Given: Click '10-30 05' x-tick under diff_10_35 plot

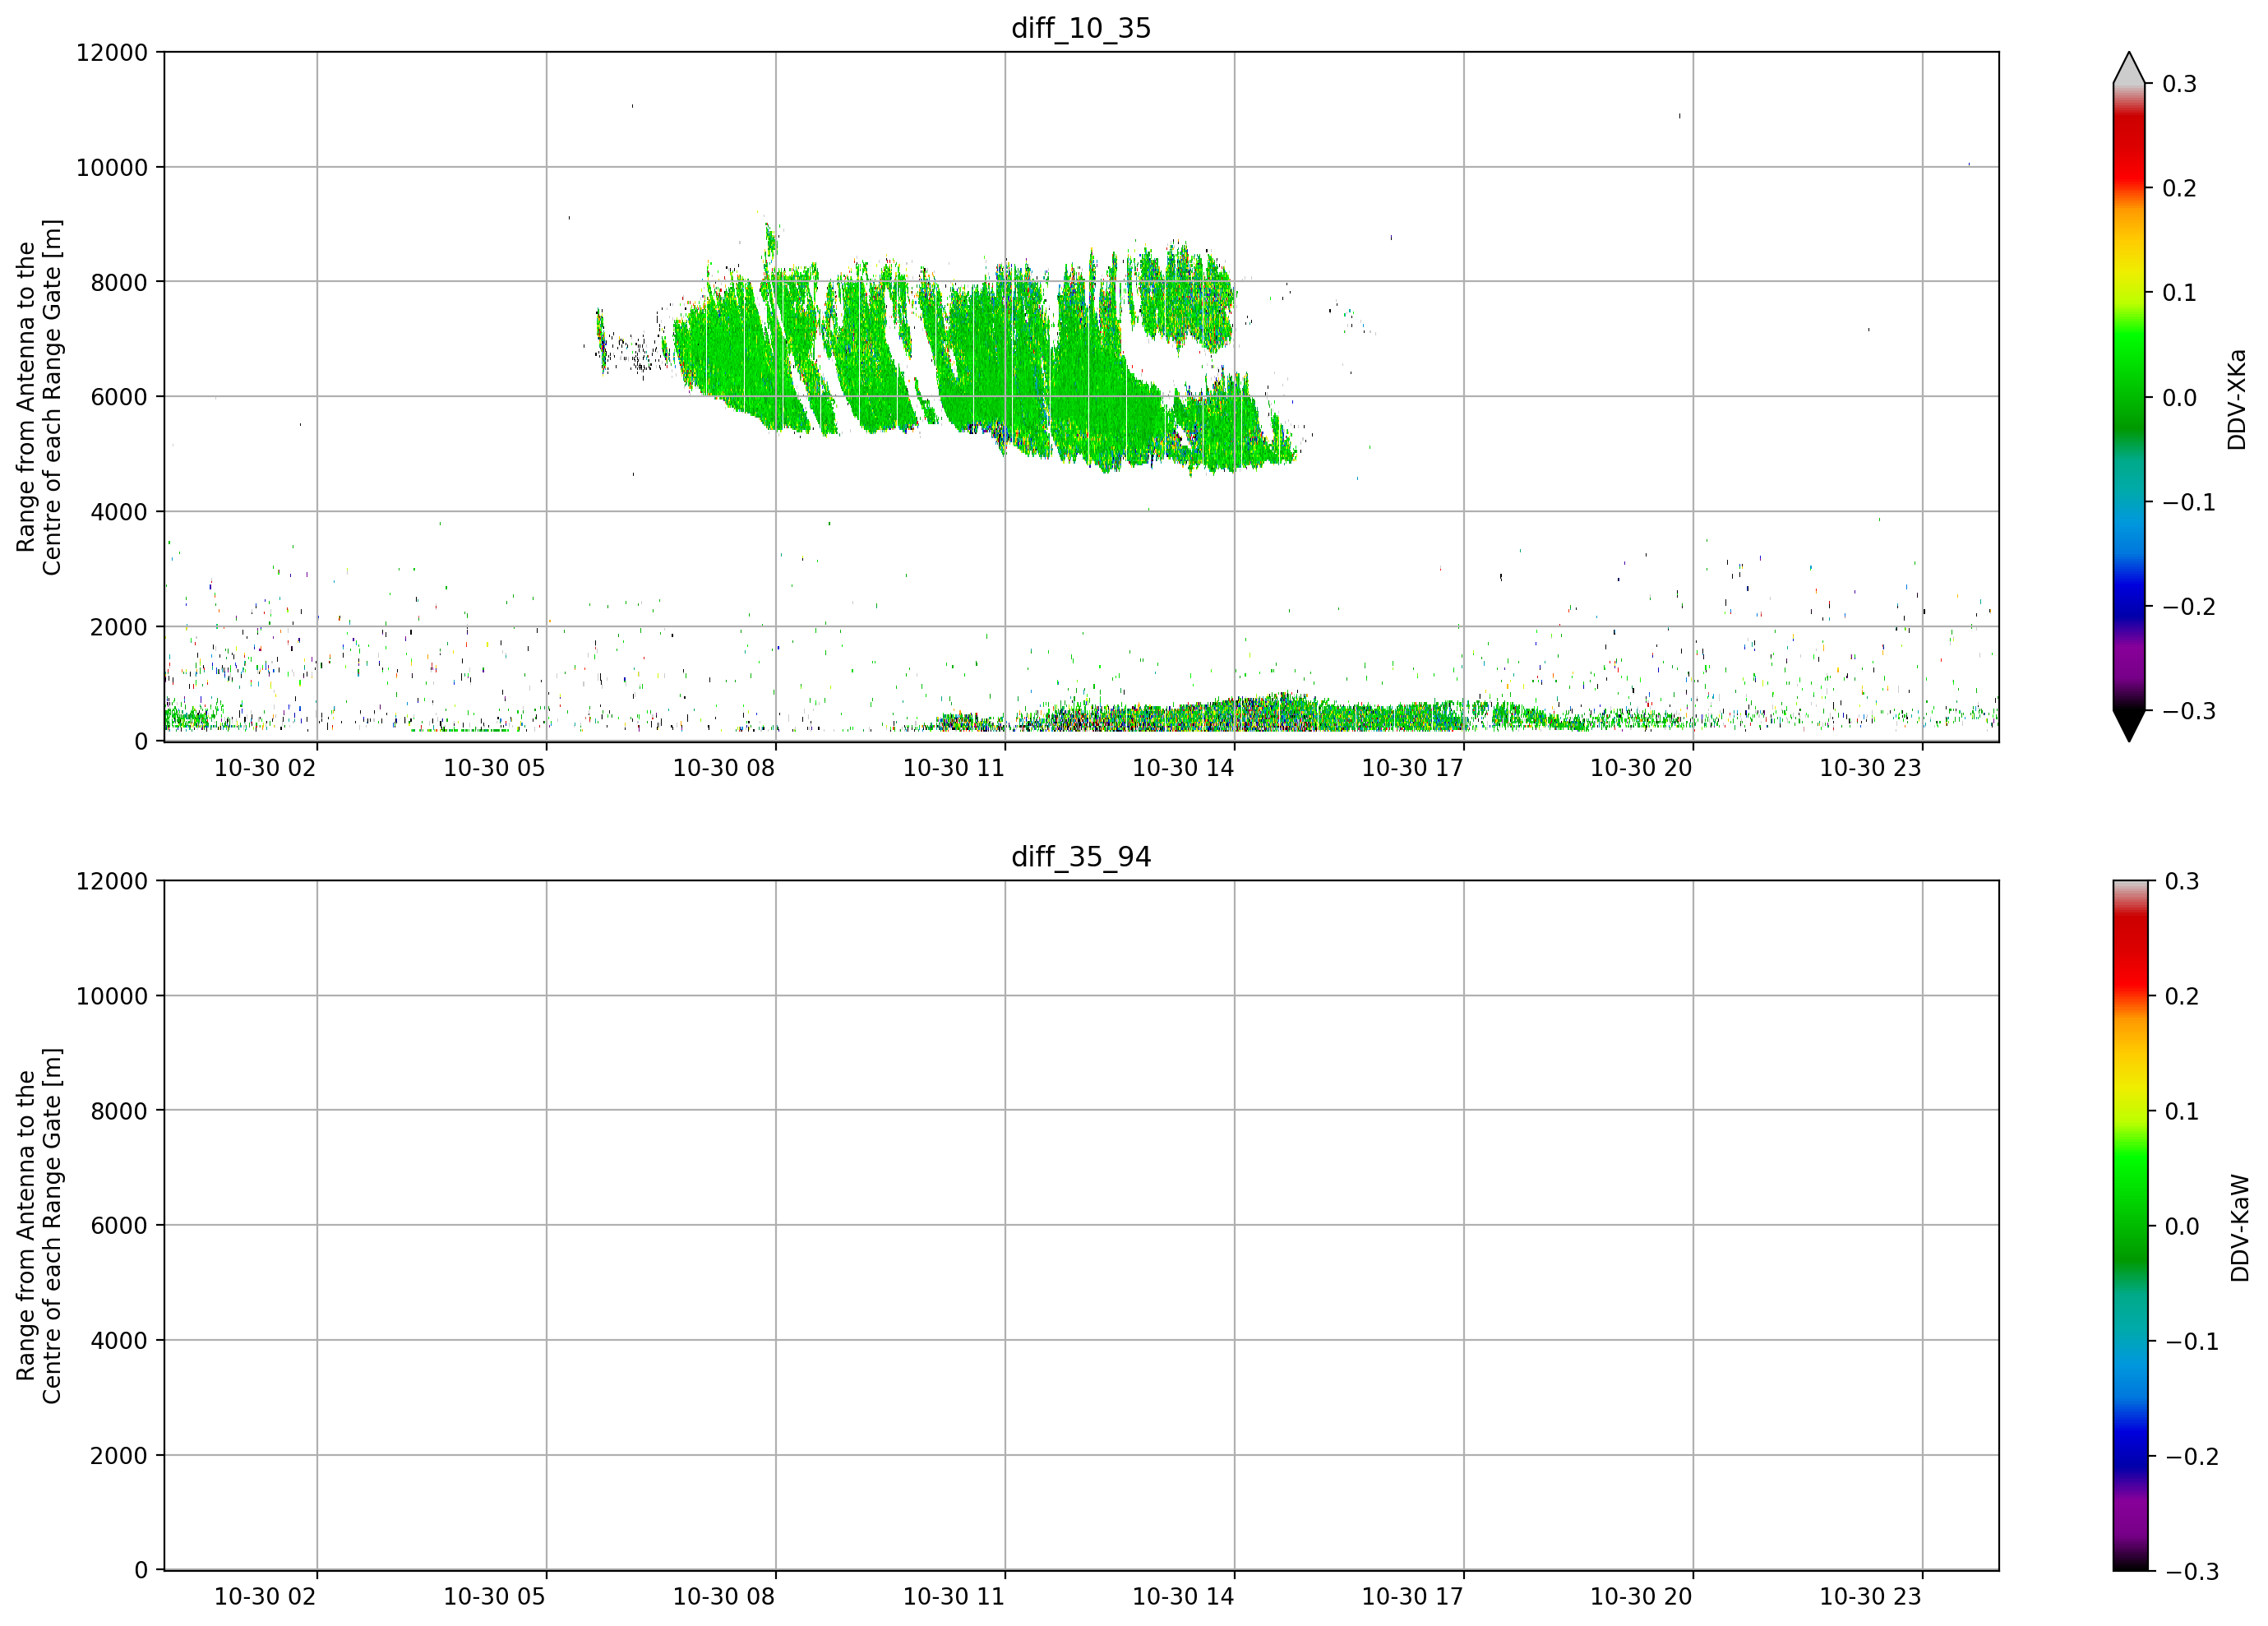Looking at the screenshot, I should (x=494, y=768).
